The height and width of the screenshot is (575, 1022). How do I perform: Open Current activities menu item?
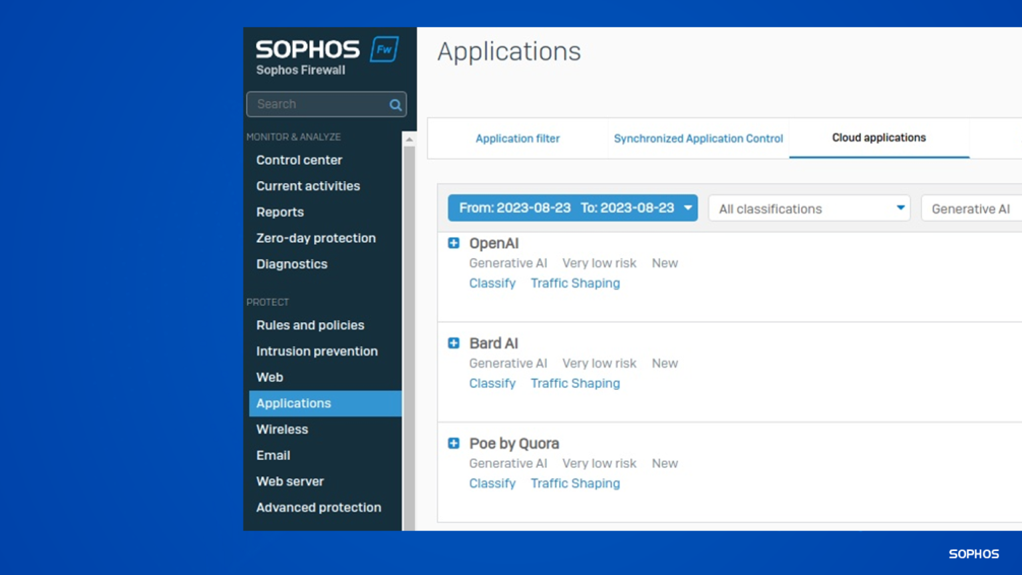coord(308,186)
